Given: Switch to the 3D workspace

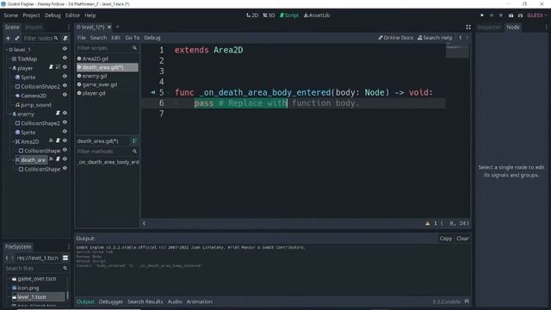Looking at the screenshot, I should point(269,15).
